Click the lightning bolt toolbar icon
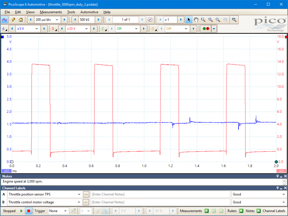Image resolution: width=288 pixels, height=216 pixels. pos(13,20)
